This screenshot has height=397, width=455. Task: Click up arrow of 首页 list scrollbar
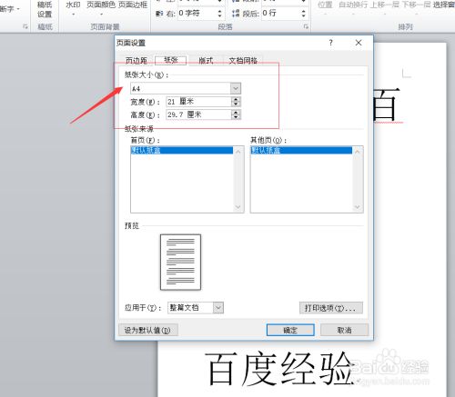point(238,151)
